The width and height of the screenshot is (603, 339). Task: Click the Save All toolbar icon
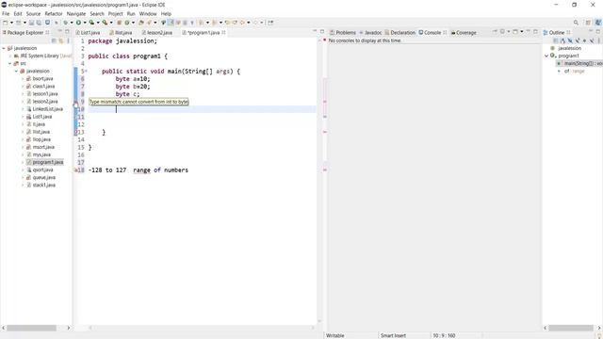[39, 23]
